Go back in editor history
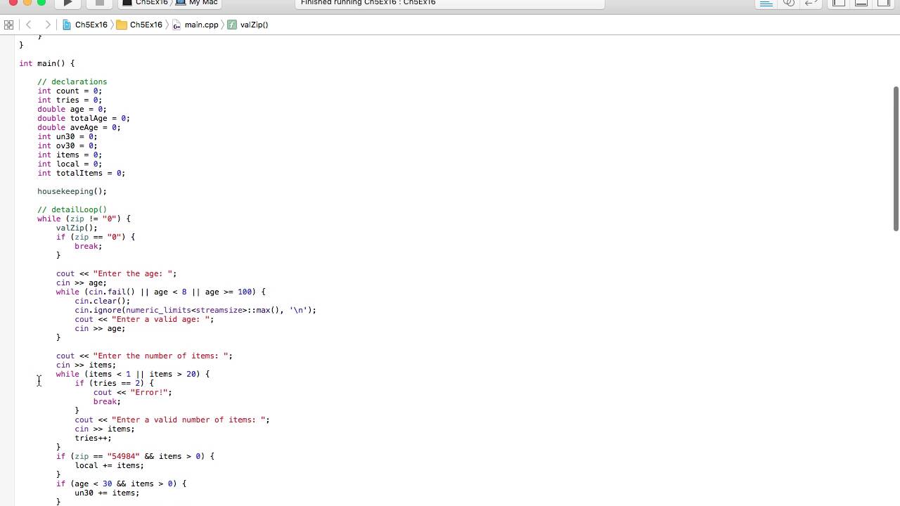The width and height of the screenshot is (900, 506). pyautogui.click(x=29, y=25)
